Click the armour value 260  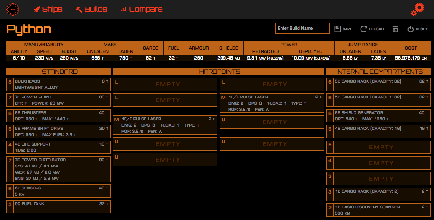click(x=199, y=58)
